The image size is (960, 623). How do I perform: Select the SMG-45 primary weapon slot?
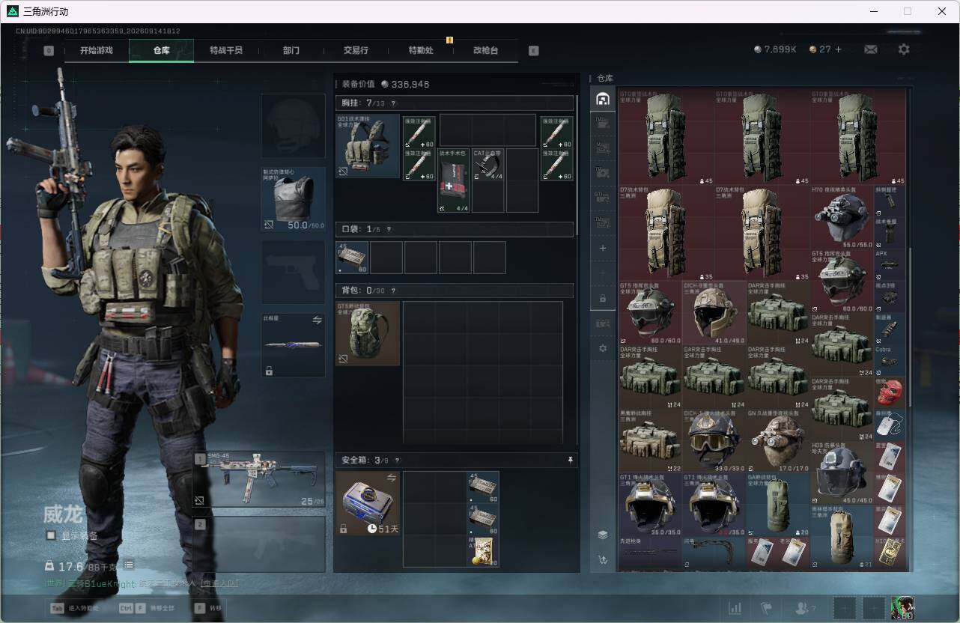[x=260, y=480]
